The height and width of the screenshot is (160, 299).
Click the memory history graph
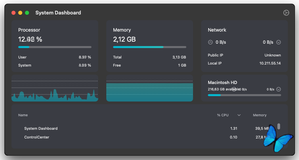[x=149, y=88]
